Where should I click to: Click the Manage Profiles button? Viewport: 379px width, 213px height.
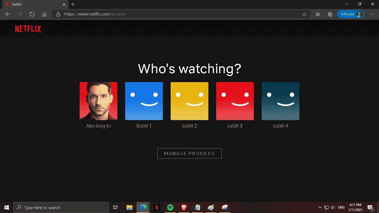pyautogui.click(x=189, y=153)
